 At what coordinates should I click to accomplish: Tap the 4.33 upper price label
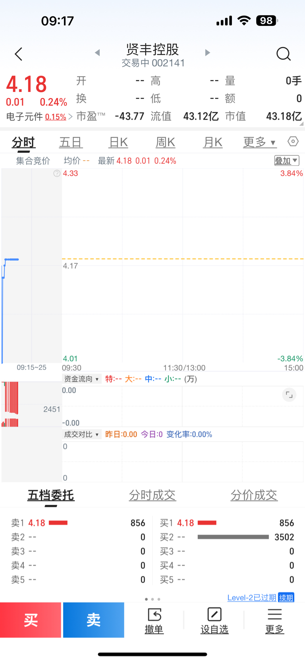coord(70,173)
